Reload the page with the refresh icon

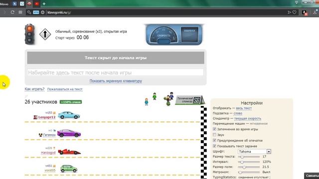(12, 12)
